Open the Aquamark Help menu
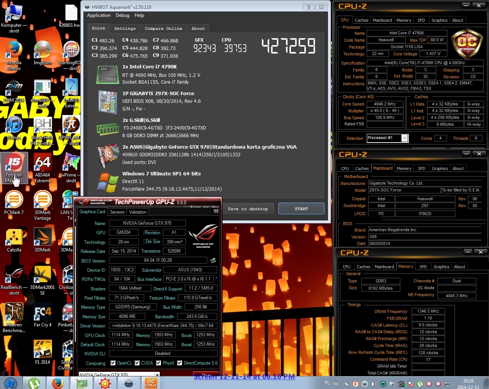This screenshot has width=489, height=389. click(x=139, y=15)
